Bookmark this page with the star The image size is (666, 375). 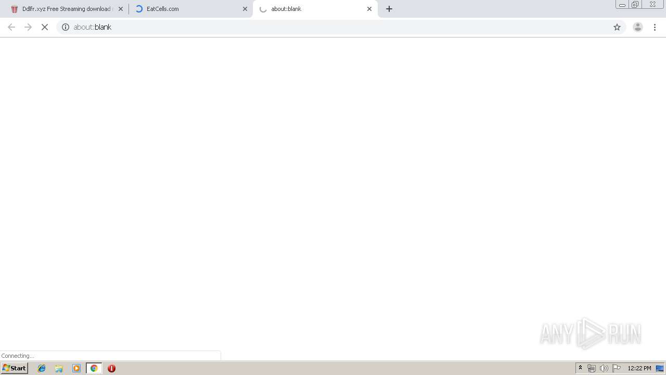pos(617,27)
